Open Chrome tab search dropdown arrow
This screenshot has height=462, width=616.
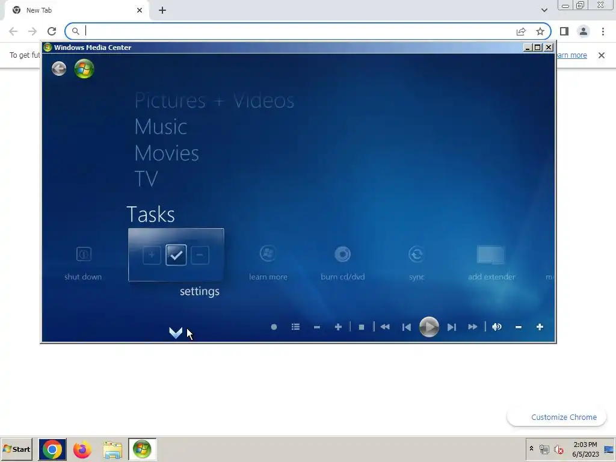(544, 10)
